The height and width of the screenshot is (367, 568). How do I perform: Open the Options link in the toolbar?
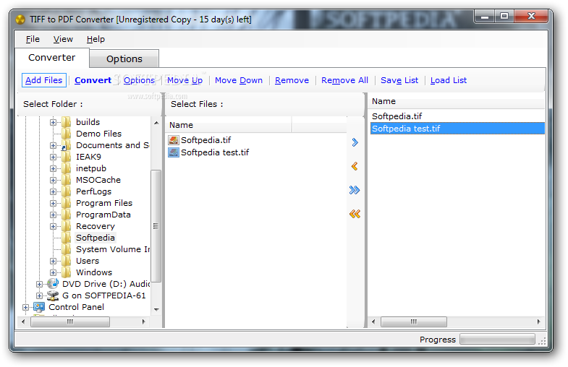[x=139, y=80]
